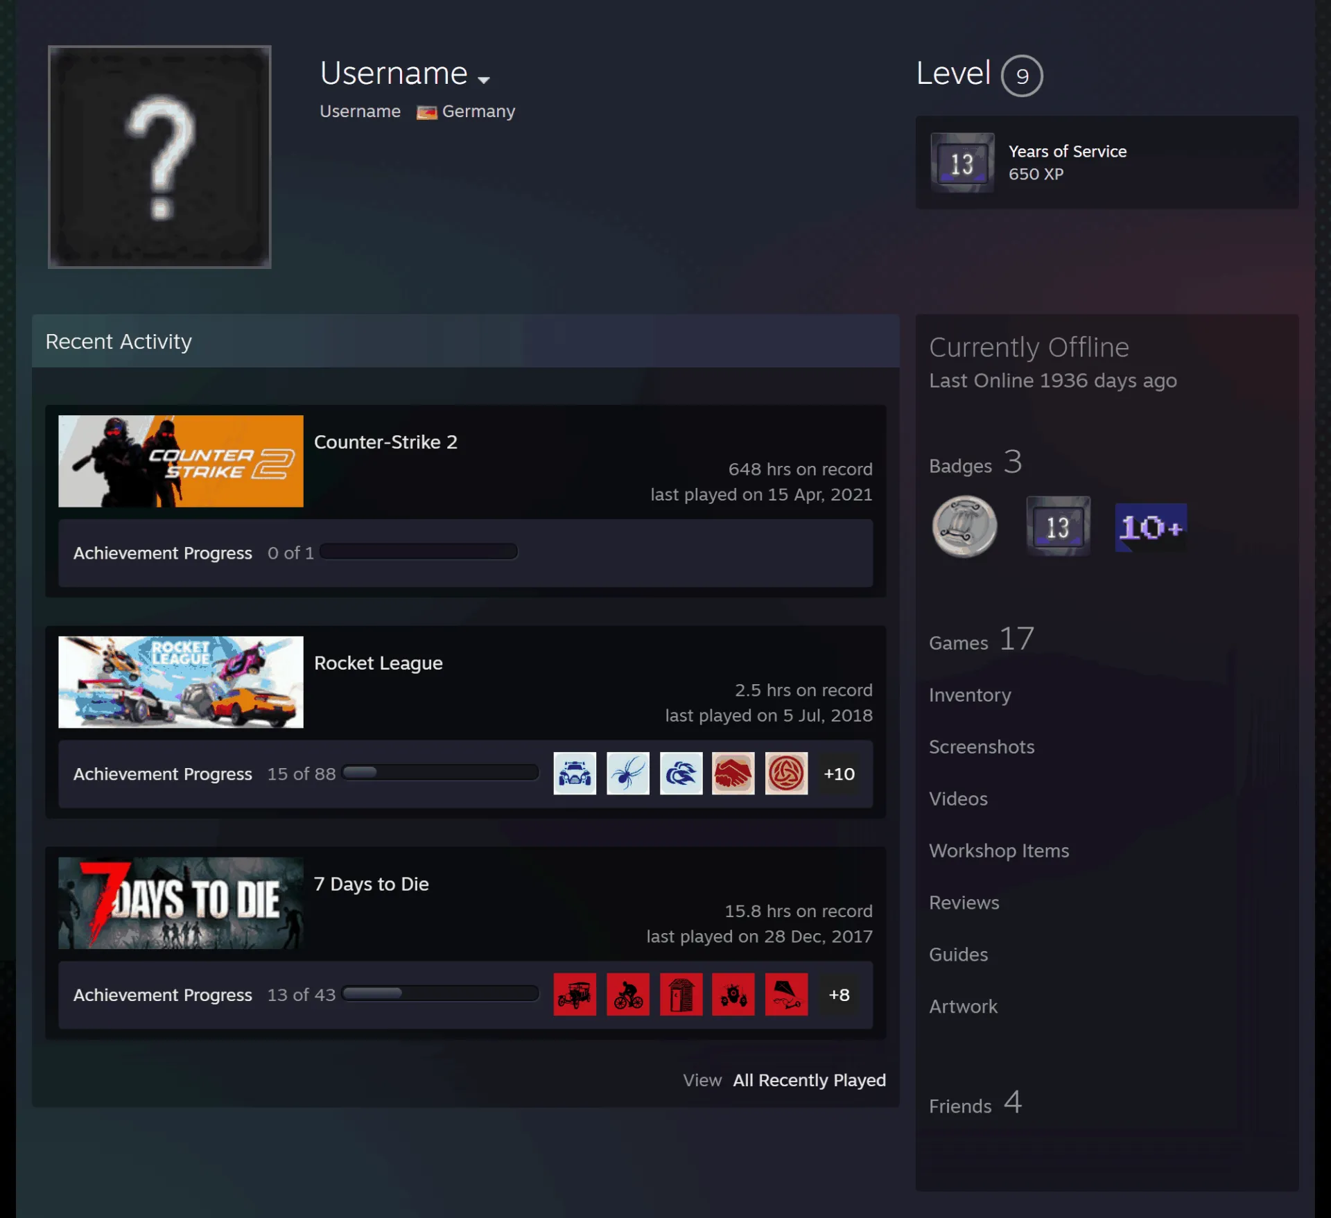Open the Artwork page

click(963, 1007)
